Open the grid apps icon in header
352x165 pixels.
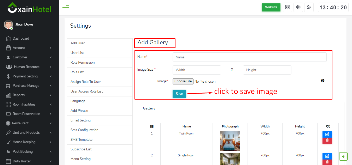pos(288,7)
